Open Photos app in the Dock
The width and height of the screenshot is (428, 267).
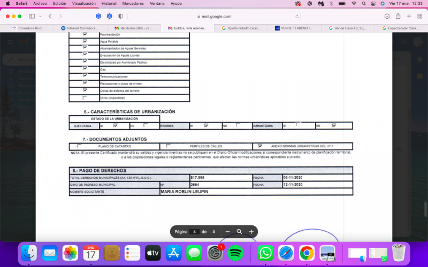point(70,253)
